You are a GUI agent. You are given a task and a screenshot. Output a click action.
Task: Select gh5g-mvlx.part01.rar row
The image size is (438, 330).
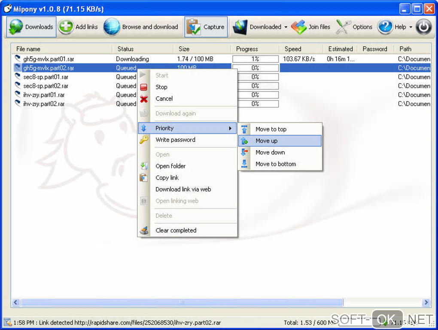click(221, 59)
